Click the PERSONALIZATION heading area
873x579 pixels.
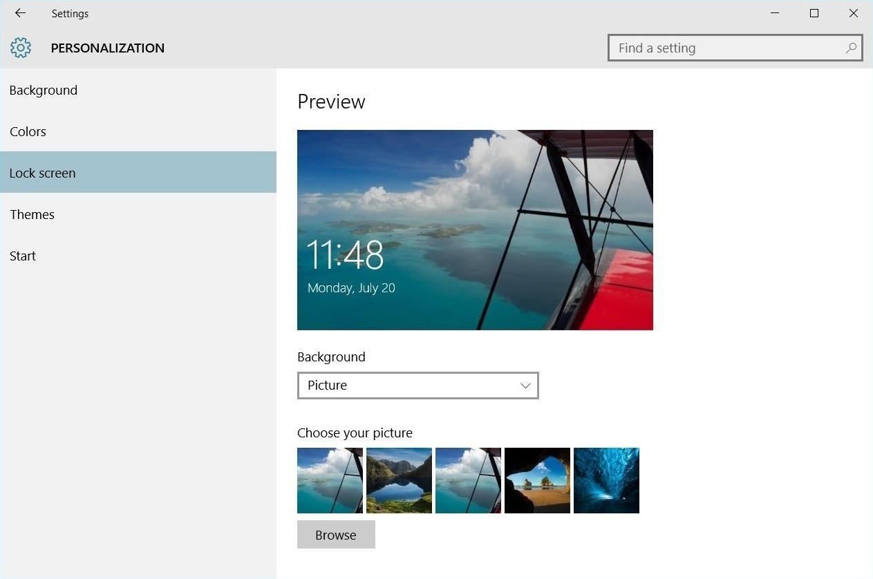tap(108, 48)
